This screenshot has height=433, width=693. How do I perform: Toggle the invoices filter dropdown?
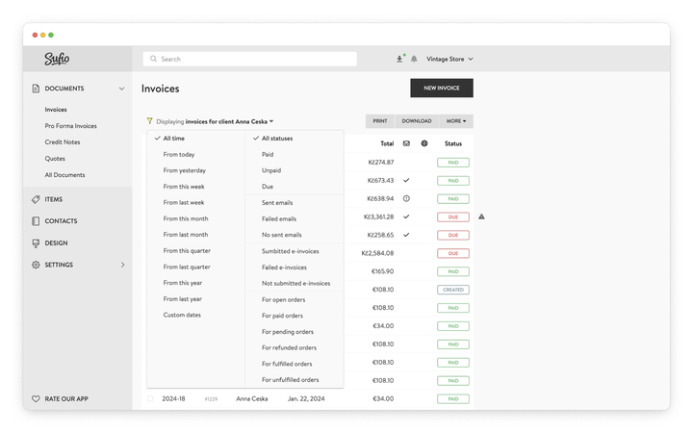[215, 121]
